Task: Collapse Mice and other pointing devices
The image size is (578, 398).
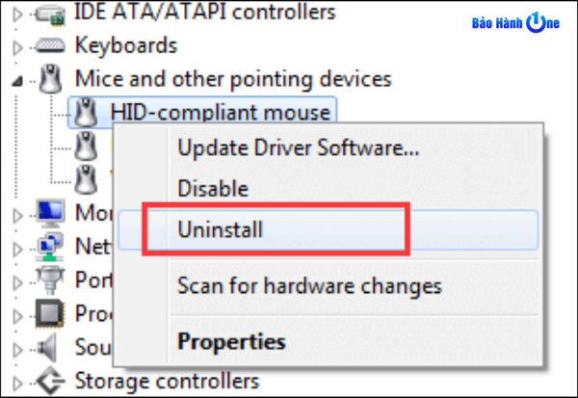Action: click(18, 81)
